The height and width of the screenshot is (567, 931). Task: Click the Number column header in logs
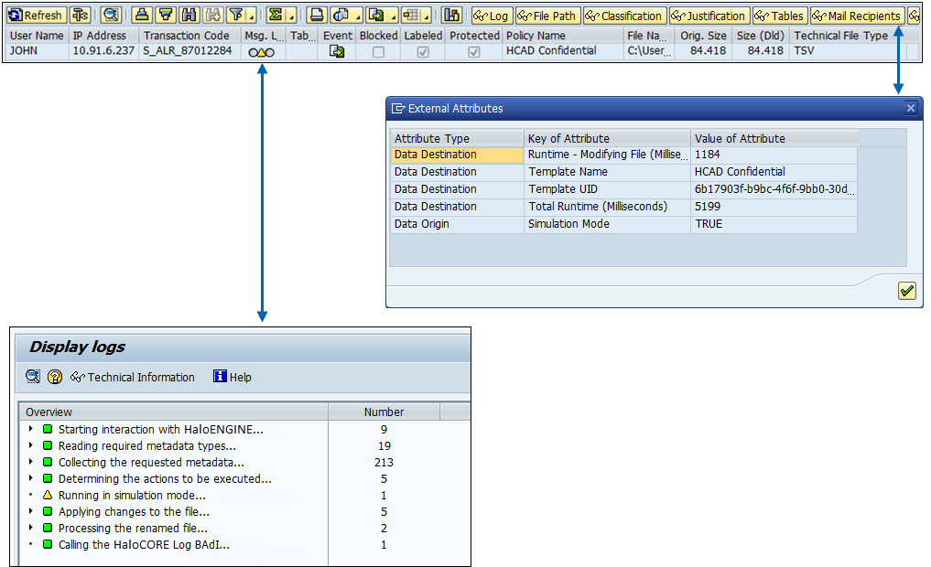tap(384, 412)
